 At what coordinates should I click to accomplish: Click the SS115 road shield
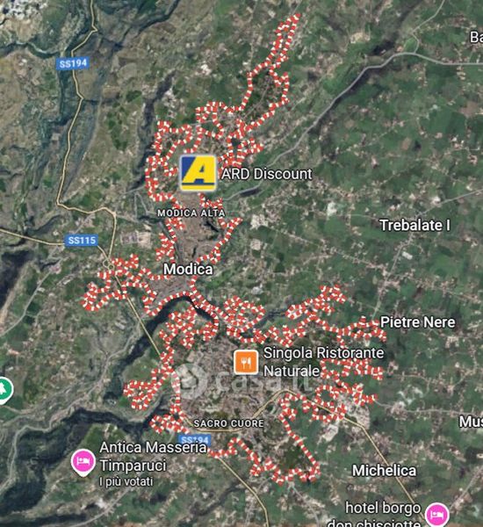82,241
